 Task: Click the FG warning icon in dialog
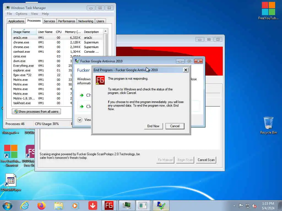click(x=100, y=80)
